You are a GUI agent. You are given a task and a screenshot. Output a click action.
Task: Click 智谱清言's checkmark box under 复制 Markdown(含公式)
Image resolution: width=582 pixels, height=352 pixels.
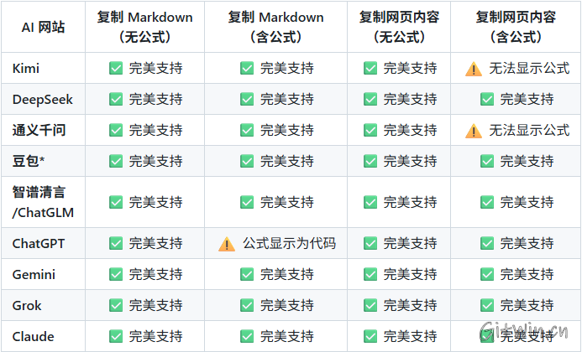(x=247, y=202)
